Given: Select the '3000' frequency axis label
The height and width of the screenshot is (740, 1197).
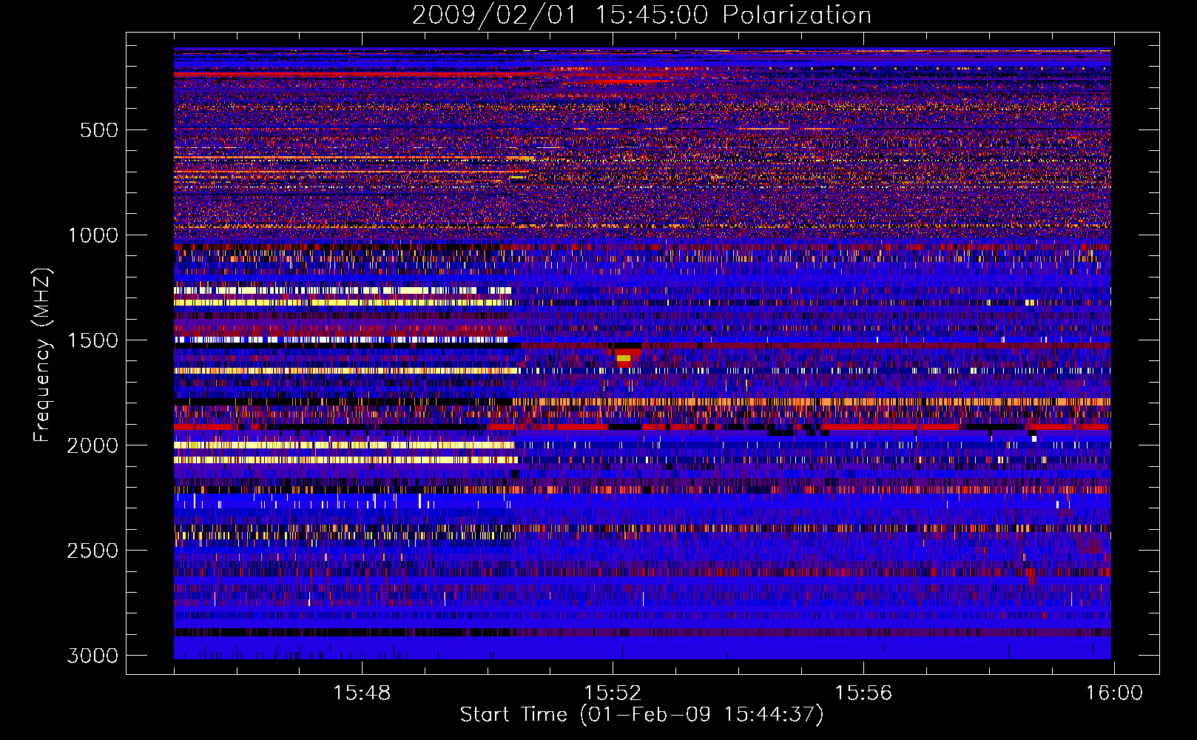Looking at the screenshot, I should [93, 656].
